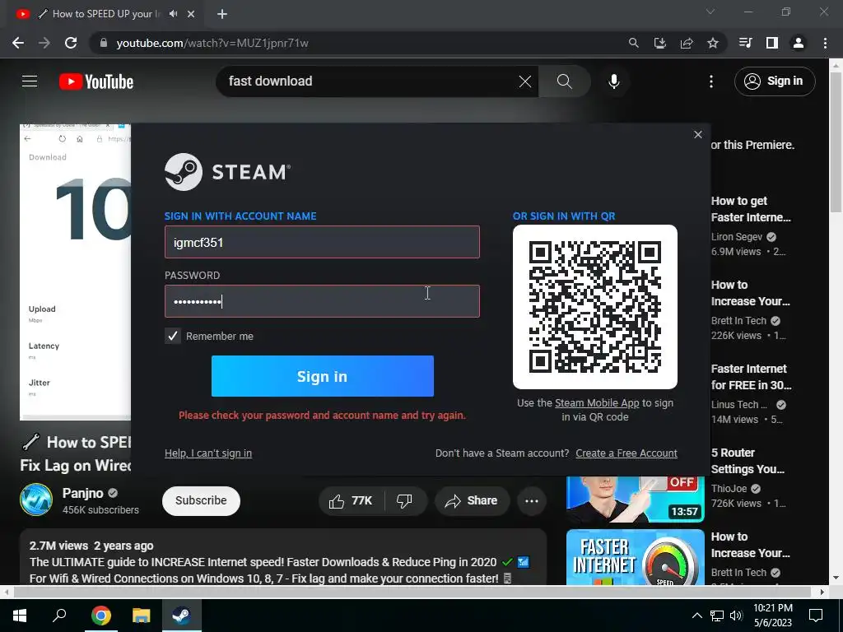Viewport: 843px width, 632px height.
Task: Mute tab via speaker icon on tab
Action: pyautogui.click(x=173, y=14)
